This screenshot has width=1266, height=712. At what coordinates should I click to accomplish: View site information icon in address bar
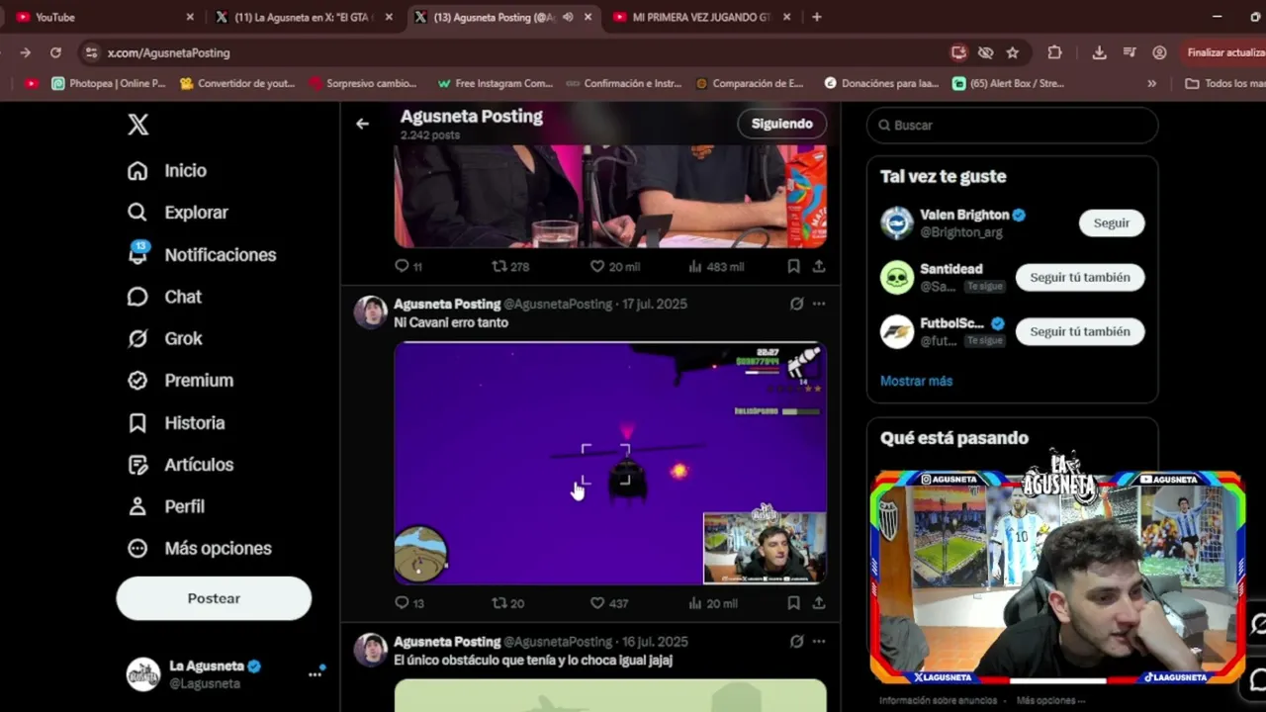tap(91, 52)
